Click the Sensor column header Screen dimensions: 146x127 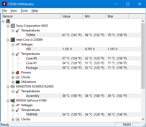tap(31, 16)
